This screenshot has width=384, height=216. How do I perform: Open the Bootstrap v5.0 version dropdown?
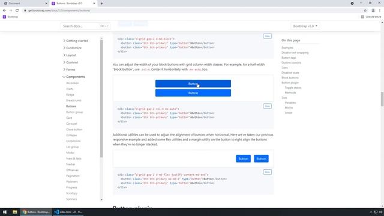click(305, 26)
